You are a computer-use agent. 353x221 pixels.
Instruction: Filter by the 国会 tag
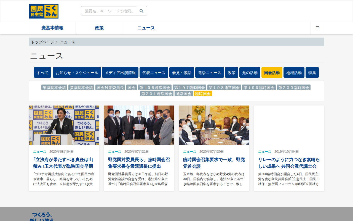132,87
